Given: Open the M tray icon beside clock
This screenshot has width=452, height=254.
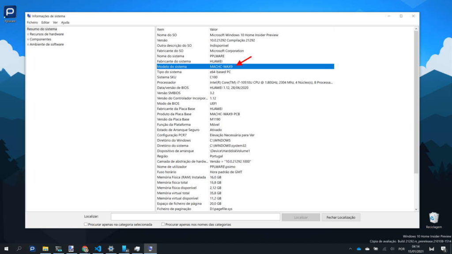Looking at the screenshot, I should click(x=432, y=249).
